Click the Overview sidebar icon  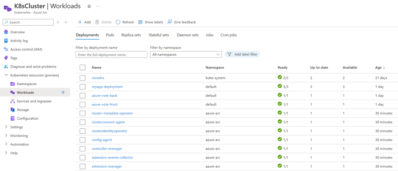click(6, 32)
